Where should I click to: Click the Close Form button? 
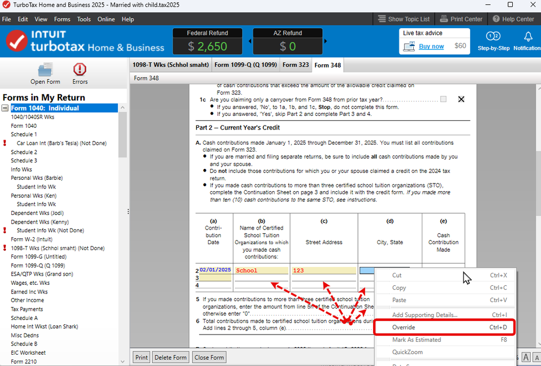pyautogui.click(x=209, y=357)
